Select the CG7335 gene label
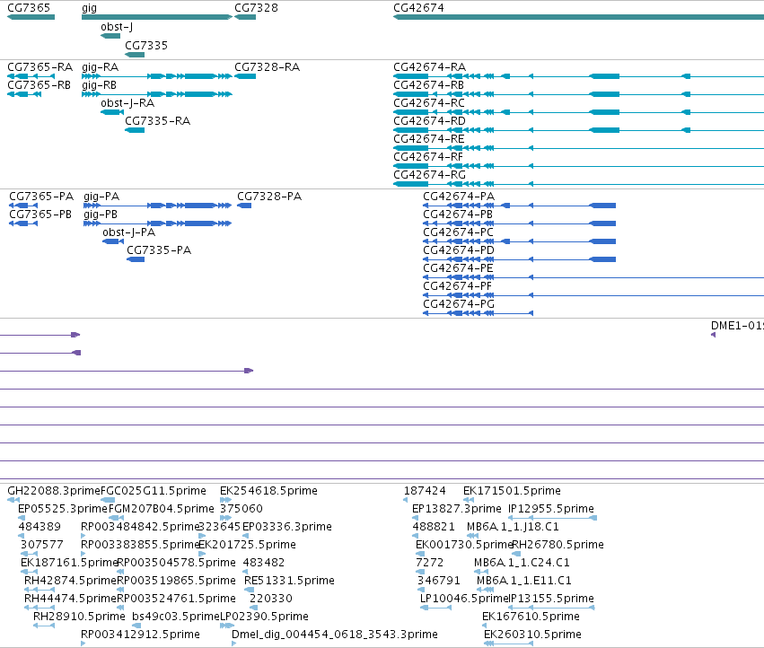Image resolution: width=764 pixels, height=648 pixels. pyautogui.click(x=146, y=45)
